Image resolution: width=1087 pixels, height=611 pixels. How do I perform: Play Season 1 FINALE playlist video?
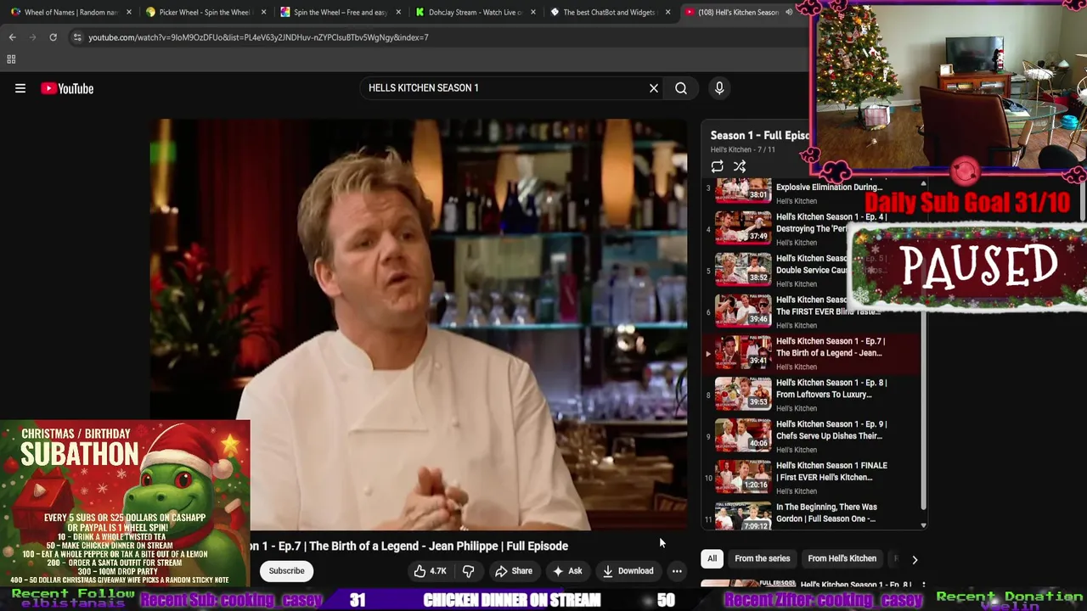[810, 478]
